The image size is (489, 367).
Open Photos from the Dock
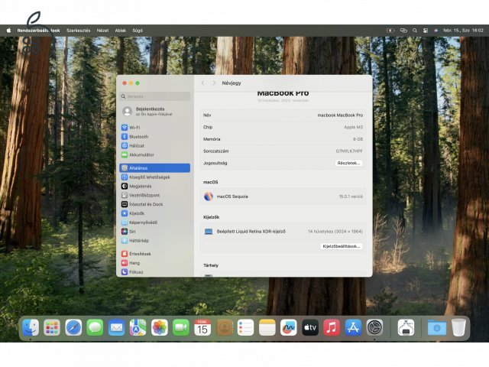point(160,328)
